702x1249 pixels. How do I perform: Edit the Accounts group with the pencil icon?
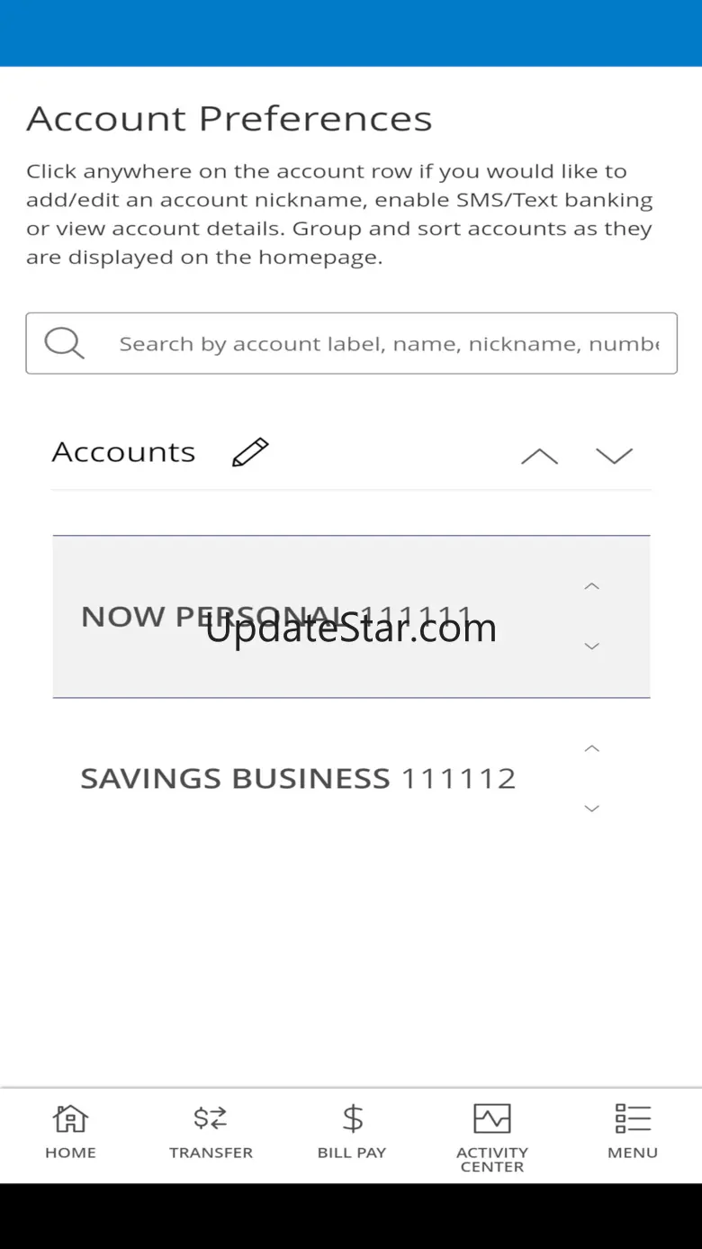[x=250, y=452]
